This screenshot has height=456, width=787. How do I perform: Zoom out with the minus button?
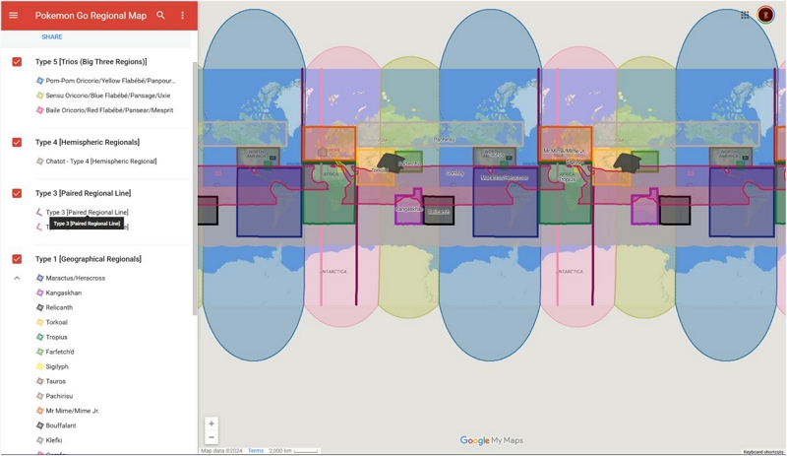coord(212,437)
